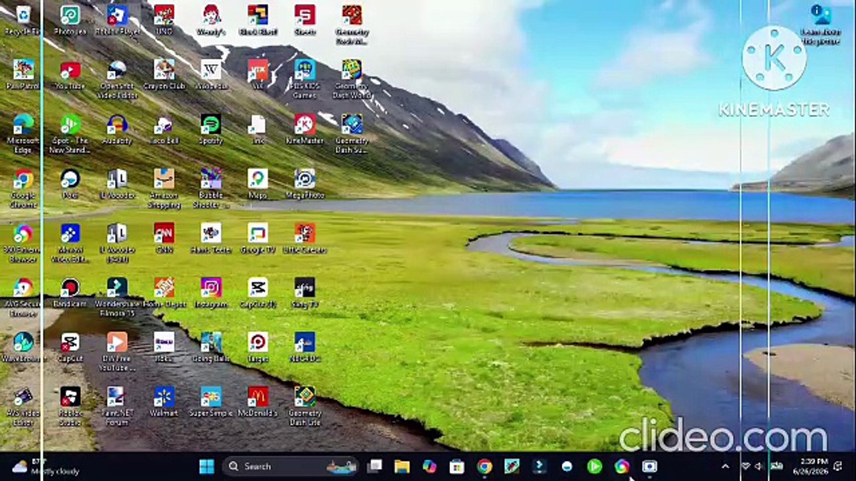This screenshot has height=481, width=856.
Task: Select the McDonald's desktop icon
Action: (257, 402)
